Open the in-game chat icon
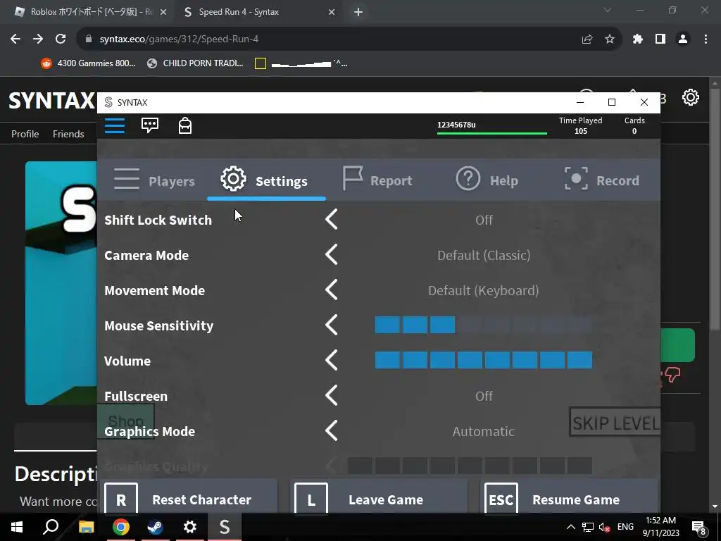The image size is (721, 541). [x=150, y=125]
